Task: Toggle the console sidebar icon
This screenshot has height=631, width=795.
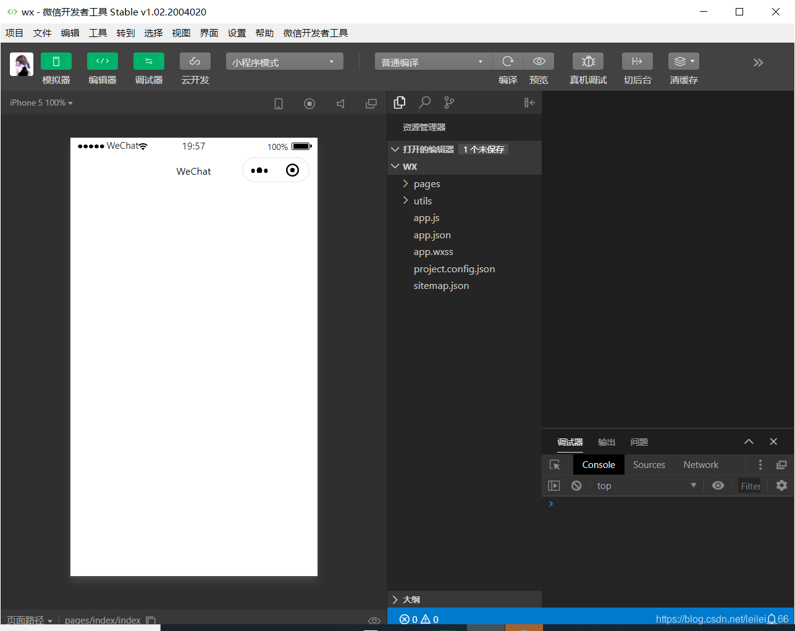Action: [x=554, y=486]
